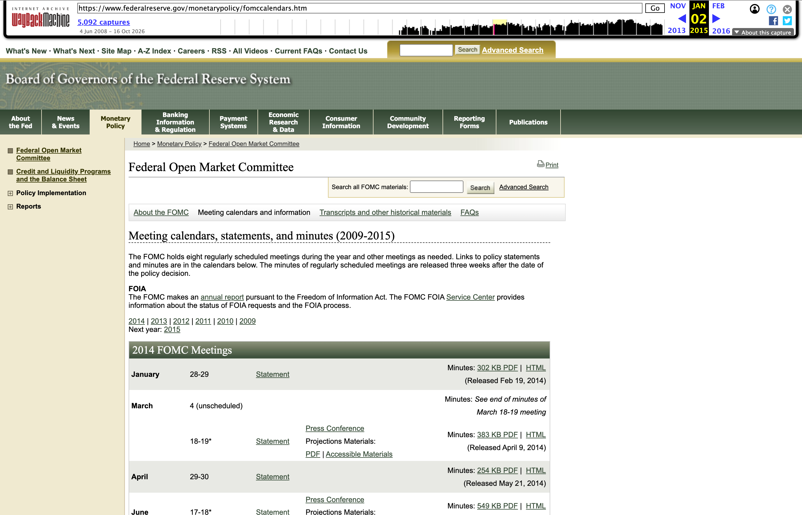Open FAQs tab
The height and width of the screenshot is (515, 802).
click(x=469, y=212)
